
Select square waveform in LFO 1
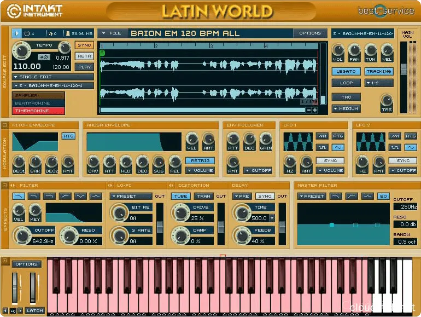coord(324,148)
